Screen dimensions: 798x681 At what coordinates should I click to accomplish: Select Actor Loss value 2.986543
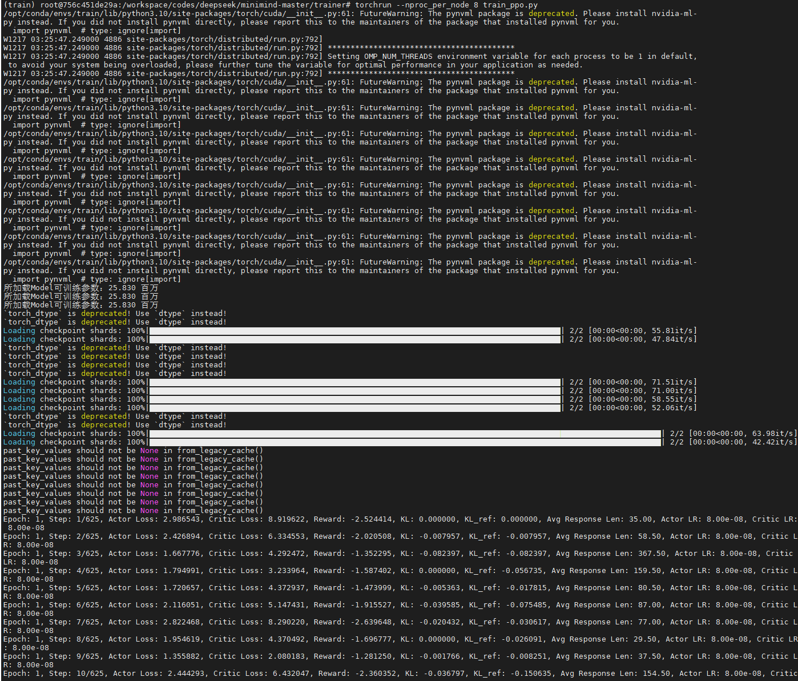(x=182, y=519)
